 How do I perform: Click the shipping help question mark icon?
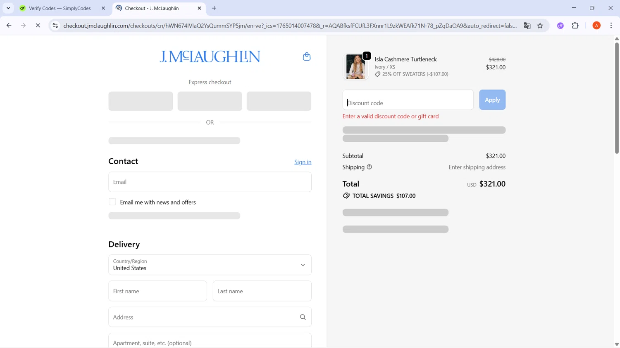(x=370, y=167)
